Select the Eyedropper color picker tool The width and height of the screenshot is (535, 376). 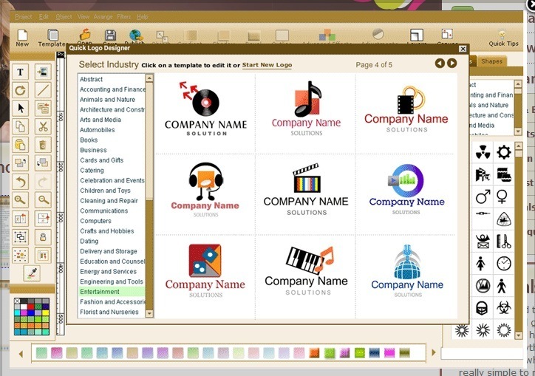(32, 273)
